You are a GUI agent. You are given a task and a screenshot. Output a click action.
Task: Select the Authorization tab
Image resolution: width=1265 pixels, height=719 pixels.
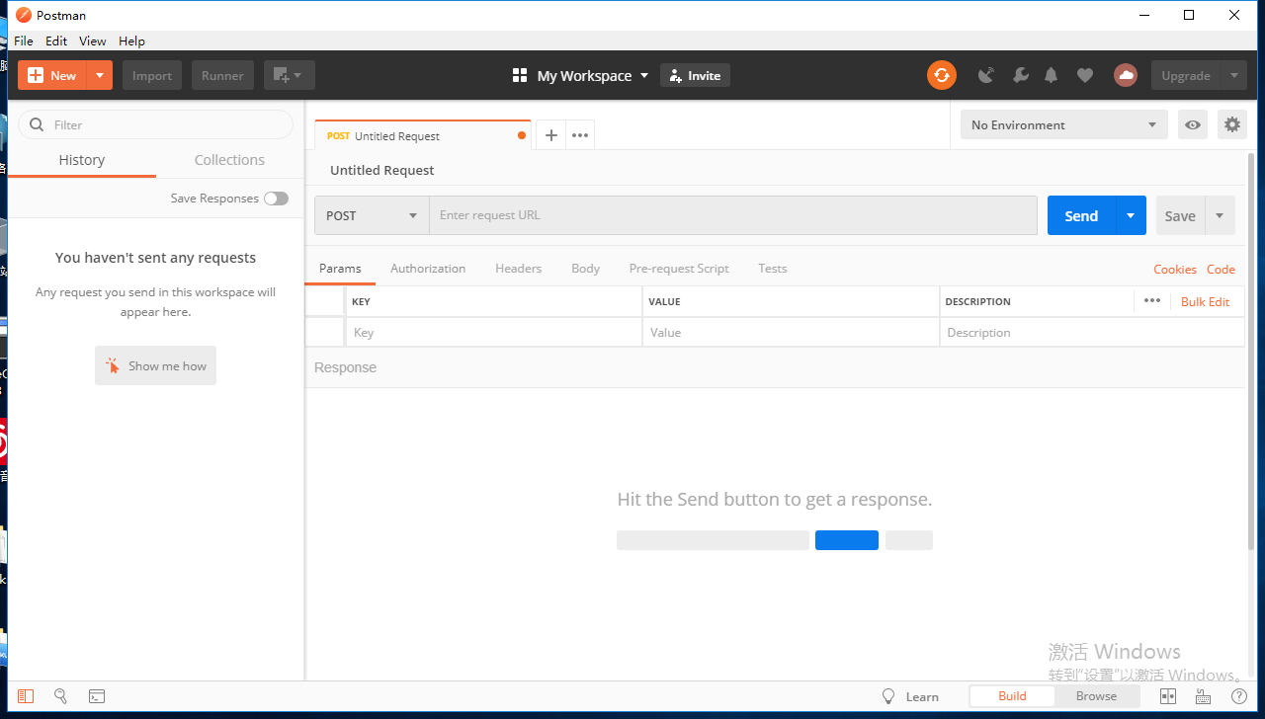click(x=428, y=269)
